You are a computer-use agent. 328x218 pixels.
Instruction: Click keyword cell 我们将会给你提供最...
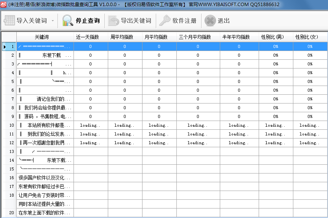pos(45,108)
